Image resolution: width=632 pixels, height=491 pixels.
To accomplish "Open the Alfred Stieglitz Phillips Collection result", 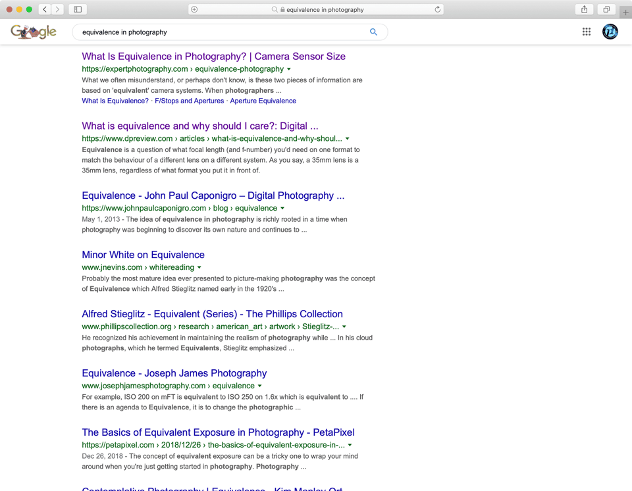I will [213, 315].
